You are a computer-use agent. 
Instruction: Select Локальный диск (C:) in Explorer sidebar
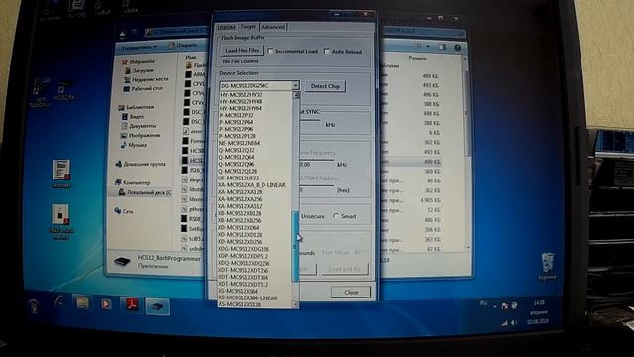[145, 192]
